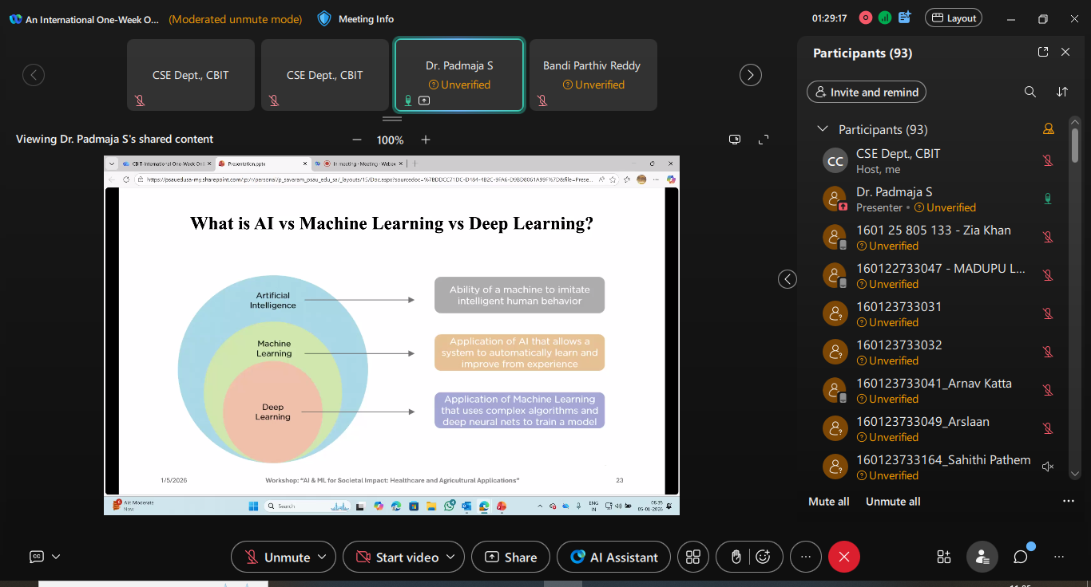
Task: Zoom in shared content with plus button
Action: (x=426, y=140)
